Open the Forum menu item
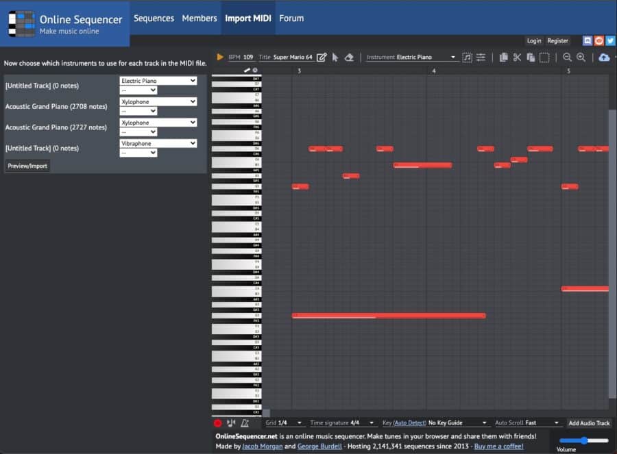 (291, 18)
